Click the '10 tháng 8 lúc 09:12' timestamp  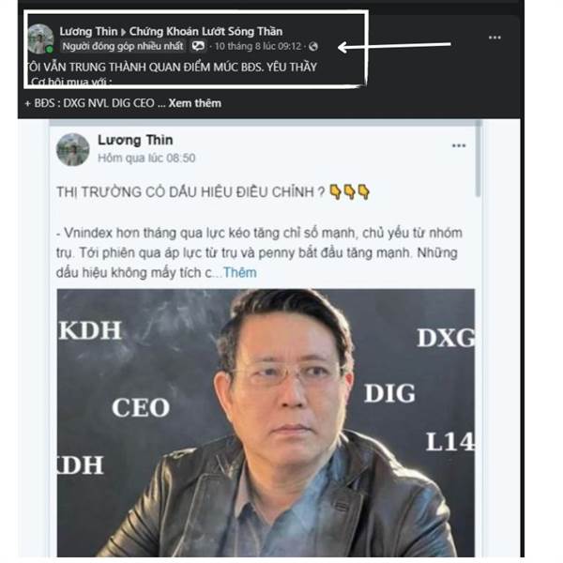coord(258,46)
